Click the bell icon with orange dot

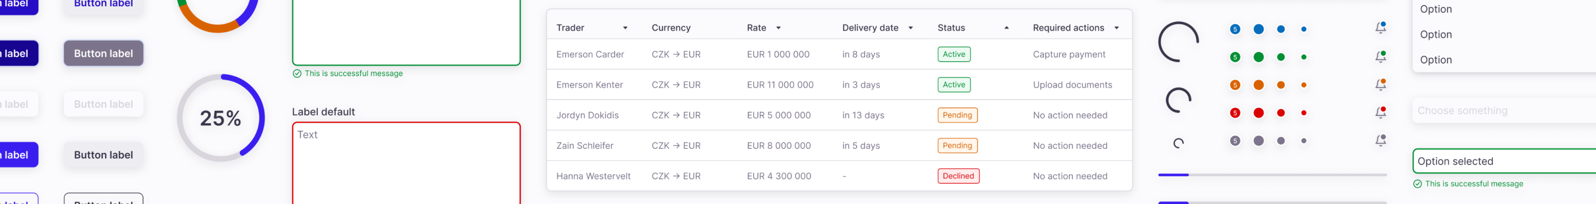pyautogui.click(x=1381, y=85)
